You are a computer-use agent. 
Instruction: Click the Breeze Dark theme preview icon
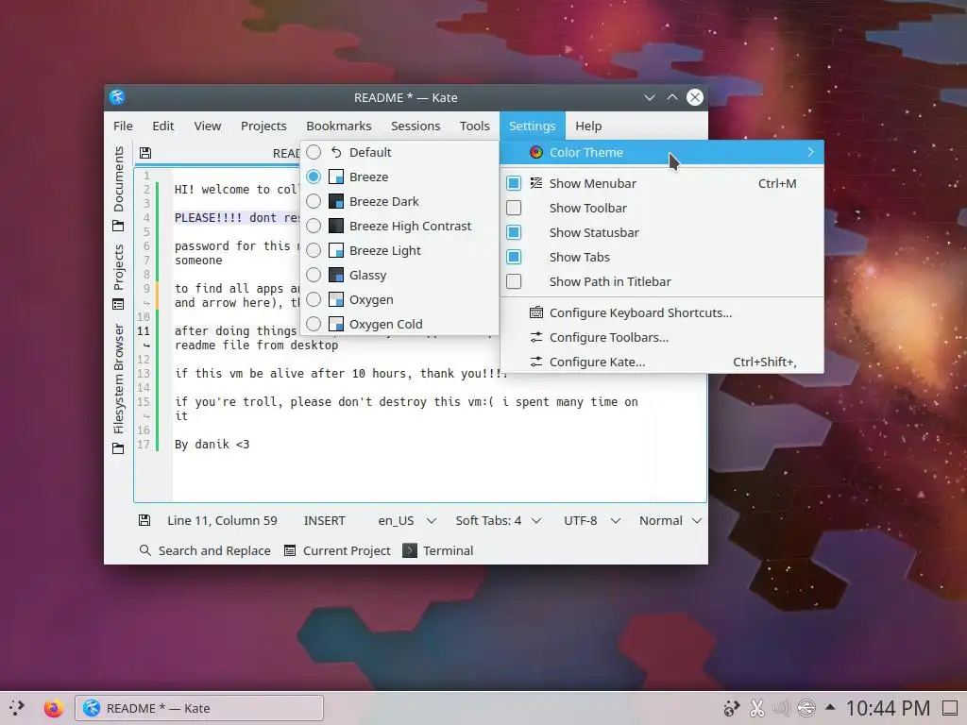(x=336, y=202)
